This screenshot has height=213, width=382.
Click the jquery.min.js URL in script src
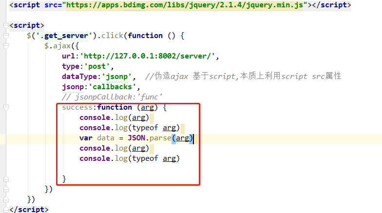coord(185,5)
